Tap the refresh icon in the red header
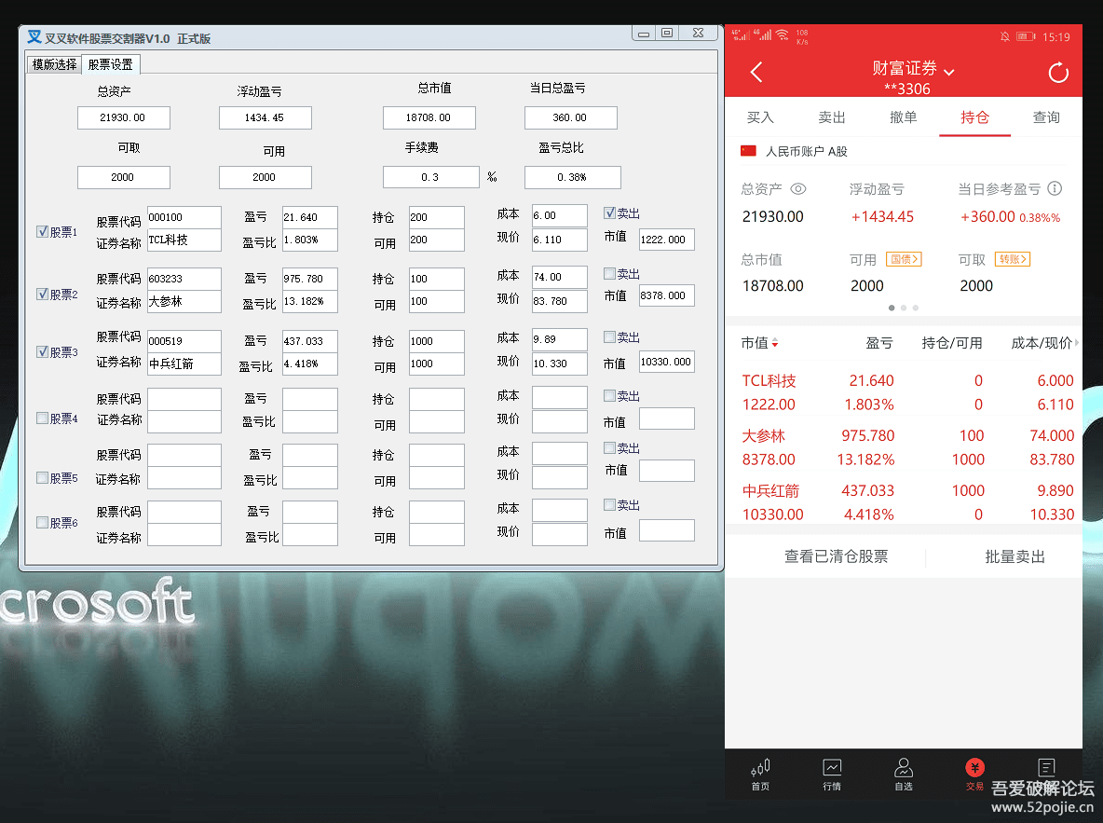The width and height of the screenshot is (1103, 823). point(1058,73)
